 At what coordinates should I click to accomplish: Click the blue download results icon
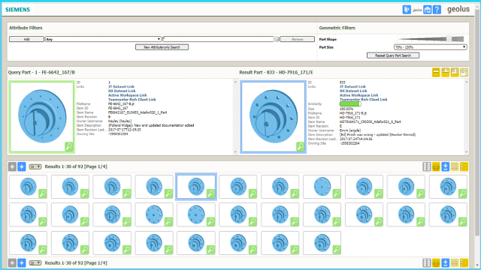(445, 166)
